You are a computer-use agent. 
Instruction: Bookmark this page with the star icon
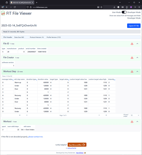(101, 7)
